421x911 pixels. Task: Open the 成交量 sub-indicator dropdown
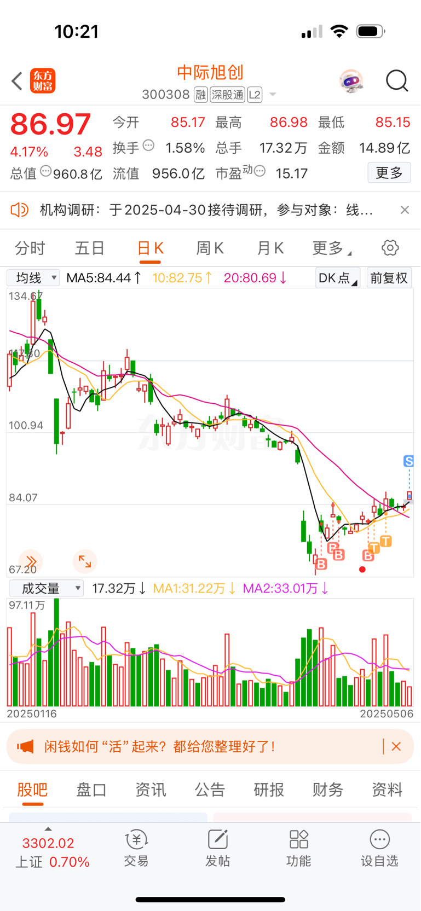(x=46, y=588)
